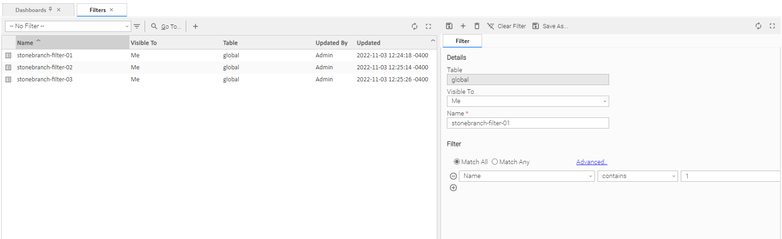Select the Filter tab in details pane
The height and width of the screenshot is (239, 782).
462,41
